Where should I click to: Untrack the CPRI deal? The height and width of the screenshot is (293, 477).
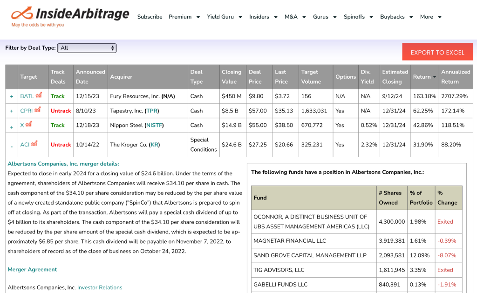[61, 111]
